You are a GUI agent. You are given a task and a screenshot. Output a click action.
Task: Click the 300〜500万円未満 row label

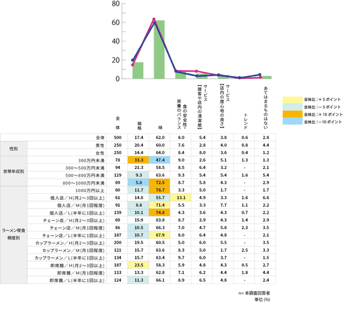85,168
